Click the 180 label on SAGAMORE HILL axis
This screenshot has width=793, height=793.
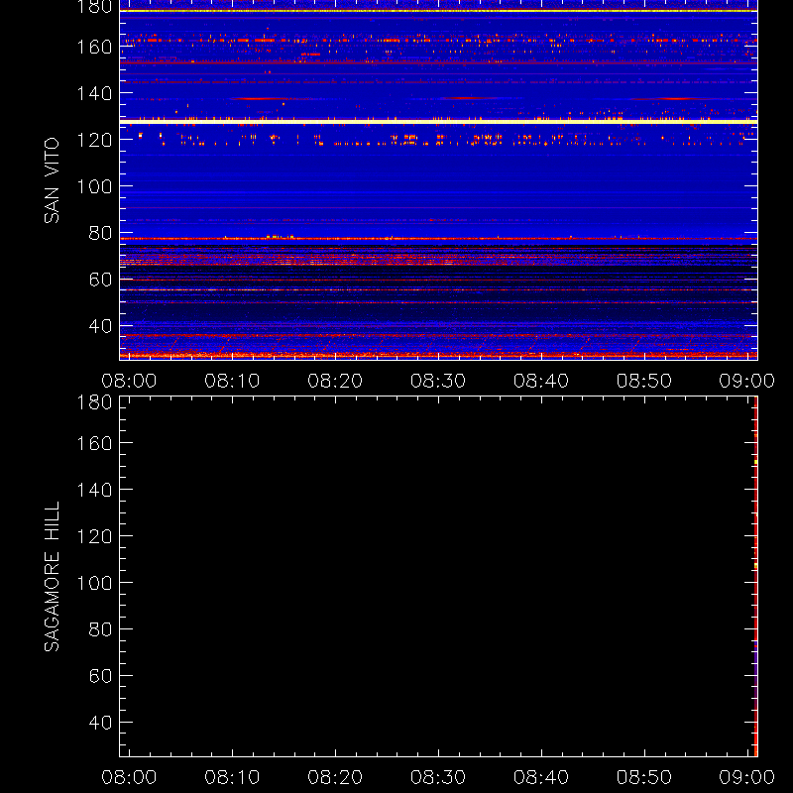point(94,402)
